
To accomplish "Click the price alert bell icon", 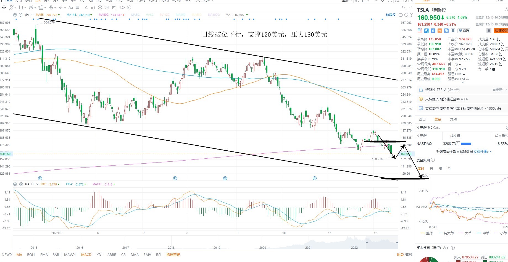I will tap(489, 31).
